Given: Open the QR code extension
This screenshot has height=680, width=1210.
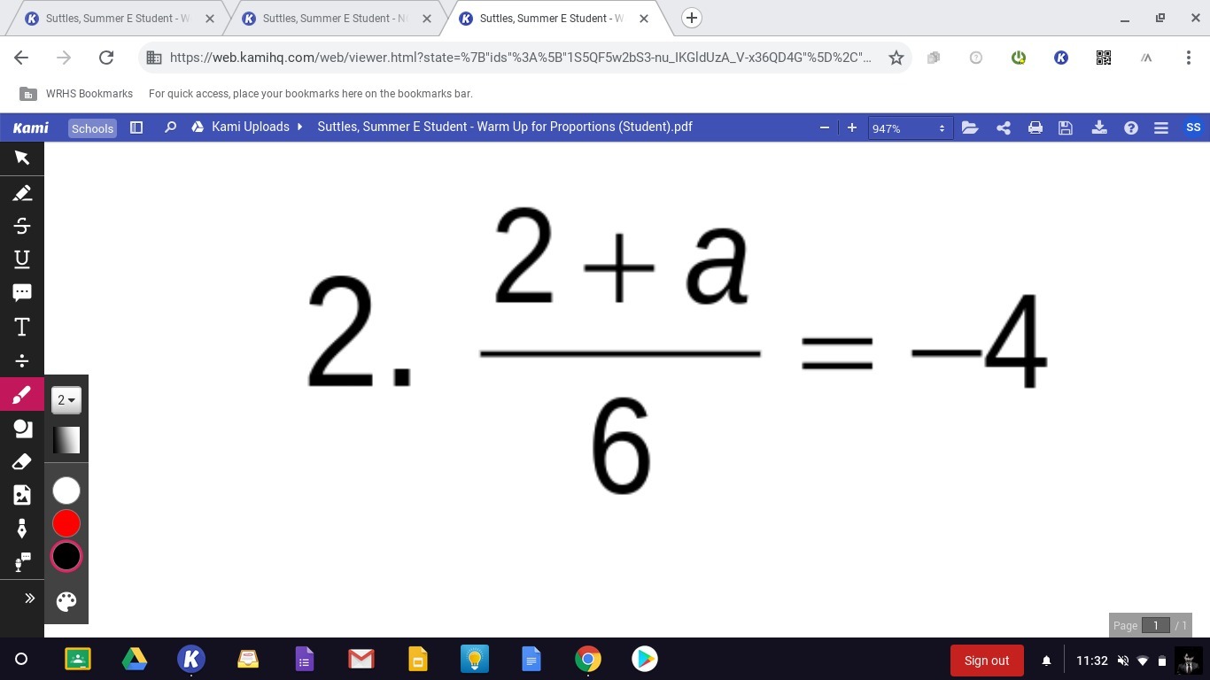Looking at the screenshot, I should point(1104,58).
